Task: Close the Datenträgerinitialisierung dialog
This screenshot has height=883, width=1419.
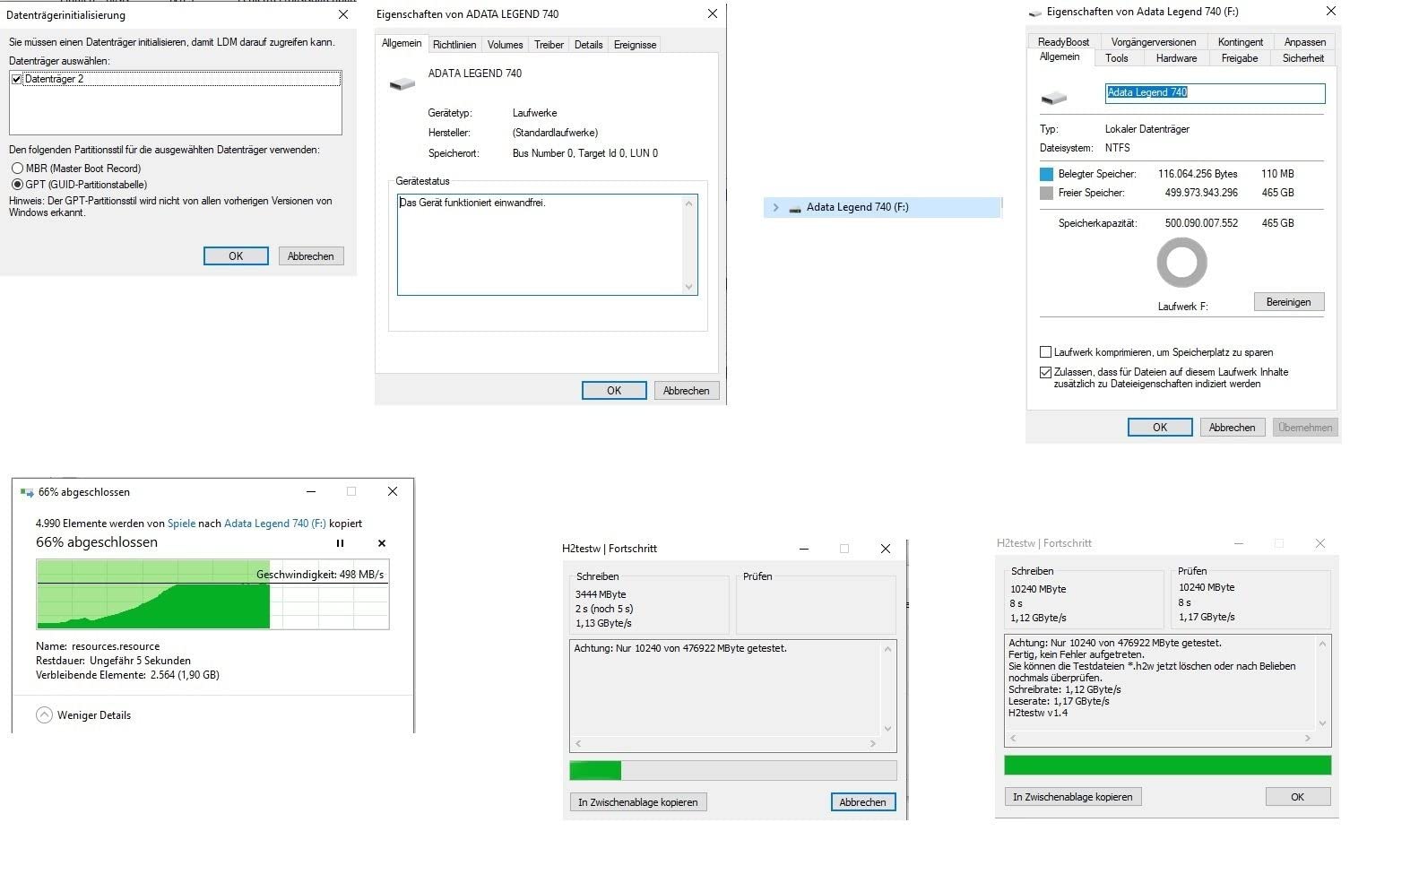Action: (x=343, y=15)
